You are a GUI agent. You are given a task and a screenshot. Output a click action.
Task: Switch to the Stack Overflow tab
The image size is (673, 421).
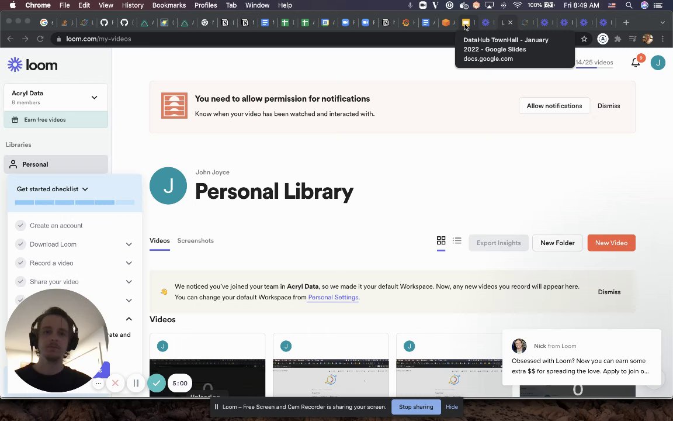coord(64,22)
